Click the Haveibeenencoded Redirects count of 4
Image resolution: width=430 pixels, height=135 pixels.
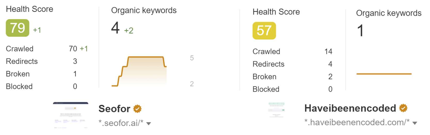coord(330,64)
